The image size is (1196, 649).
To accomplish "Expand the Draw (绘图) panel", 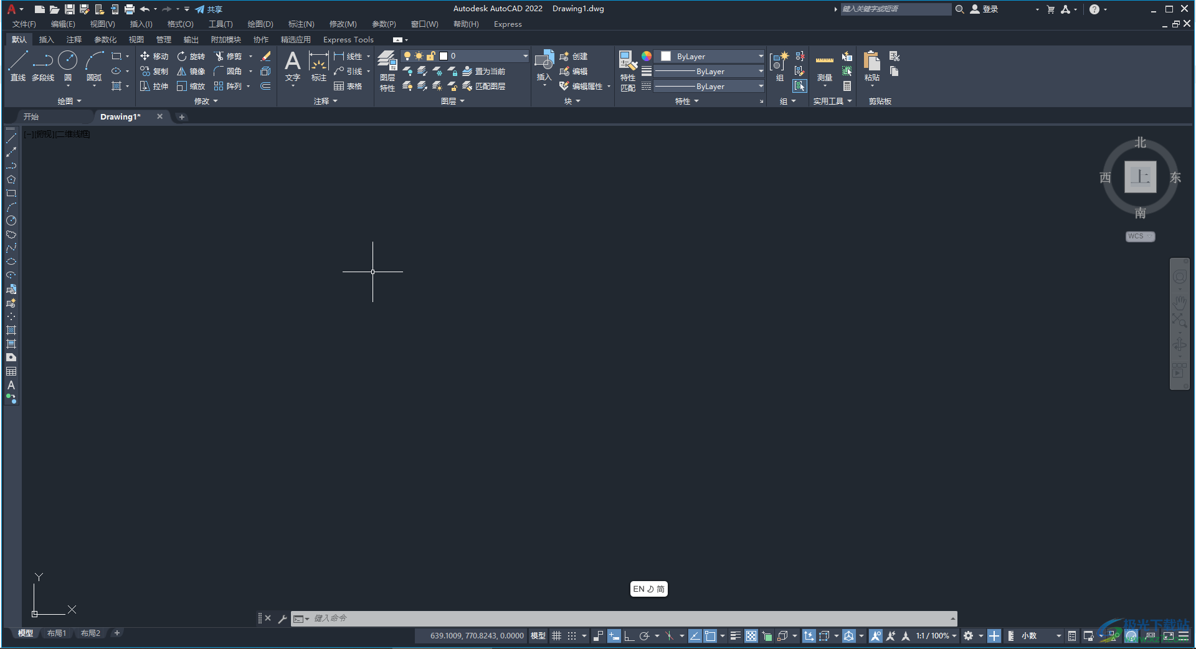I will 69,101.
